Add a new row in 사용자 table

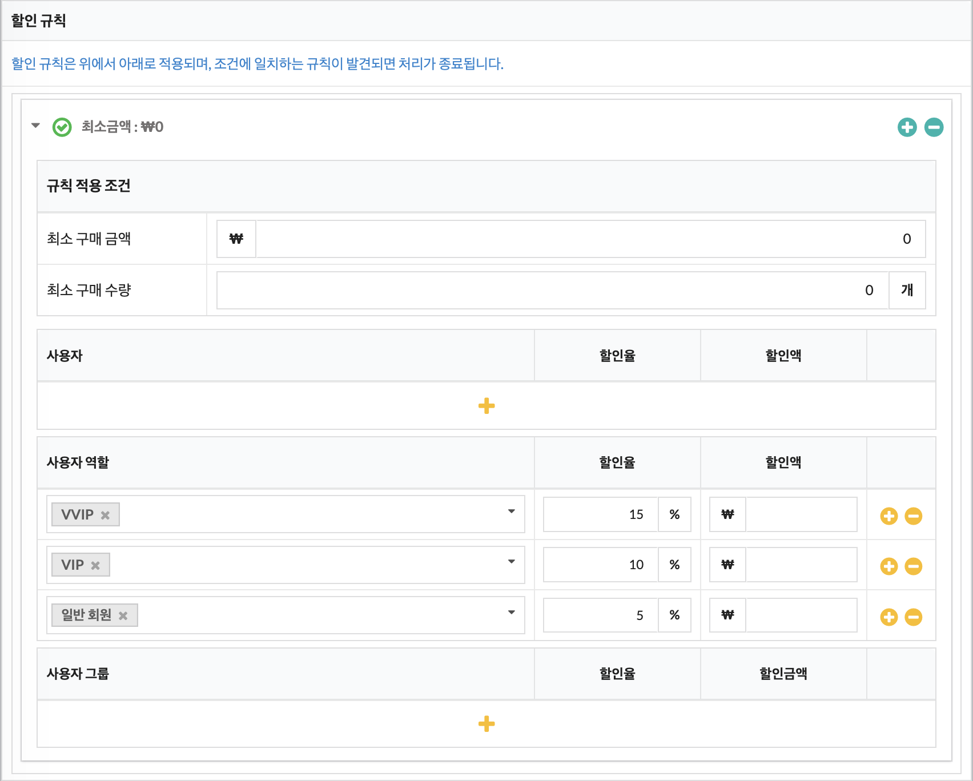(486, 406)
